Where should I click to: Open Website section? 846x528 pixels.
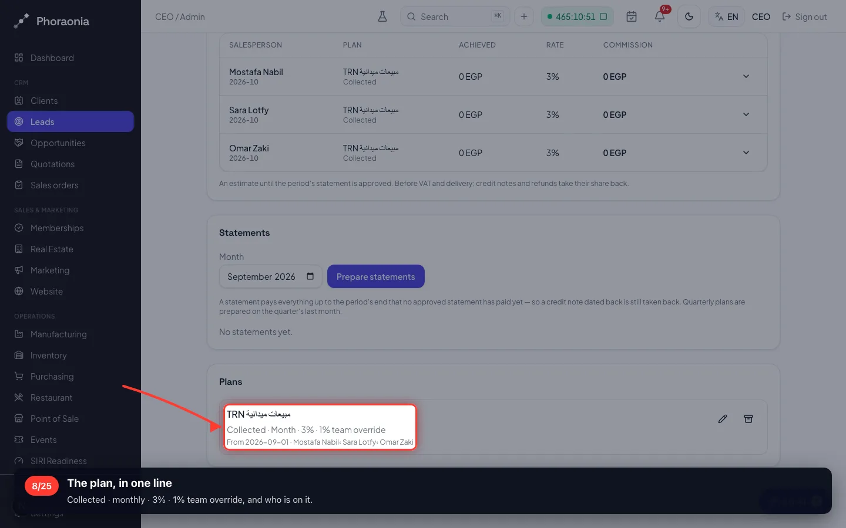(70, 291)
